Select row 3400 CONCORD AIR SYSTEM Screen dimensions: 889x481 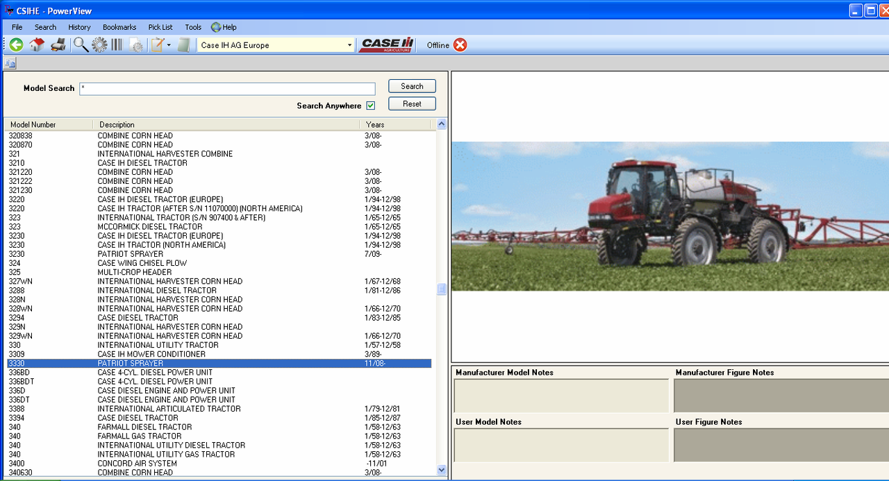coord(219,464)
